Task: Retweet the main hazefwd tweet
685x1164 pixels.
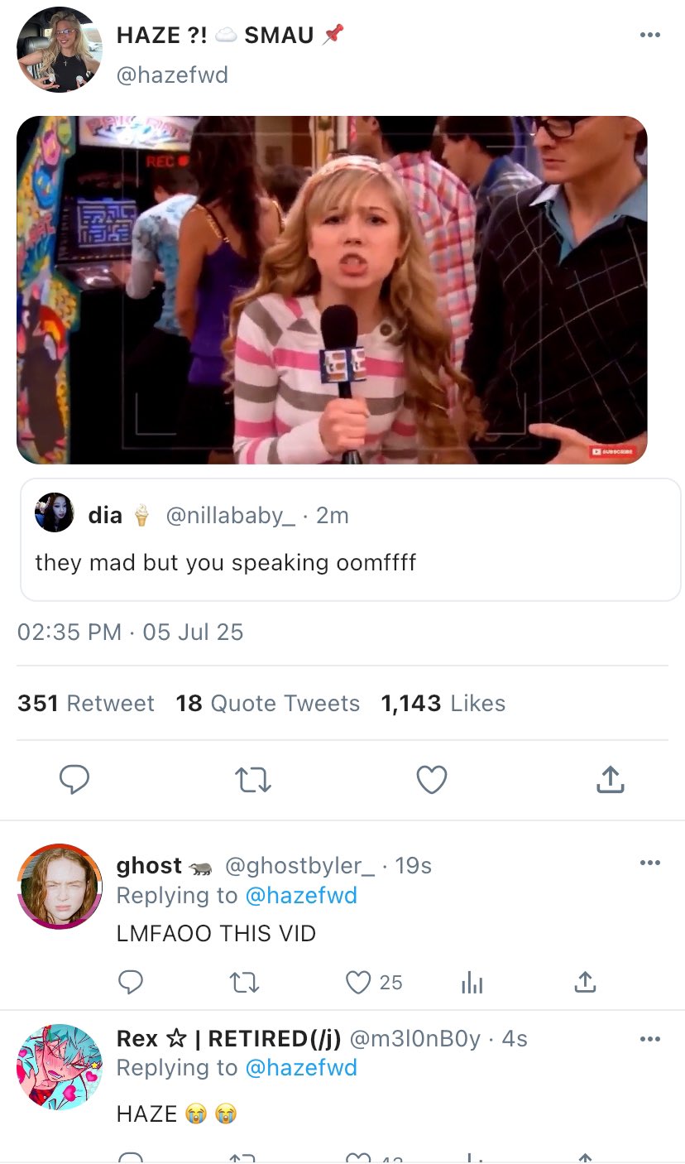Action: click(x=253, y=779)
